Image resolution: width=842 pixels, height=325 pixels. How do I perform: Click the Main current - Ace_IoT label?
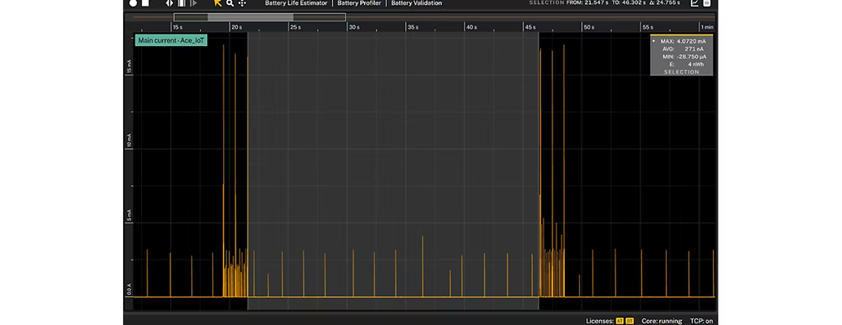coord(171,40)
